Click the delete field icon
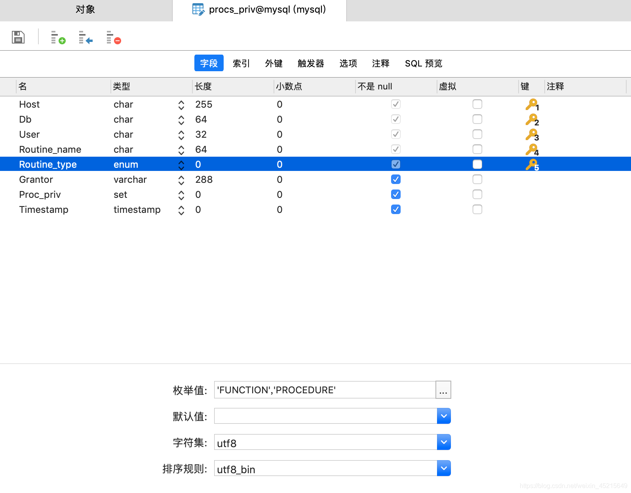Image resolution: width=631 pixels, height=493 pixels. pos(114,38)
